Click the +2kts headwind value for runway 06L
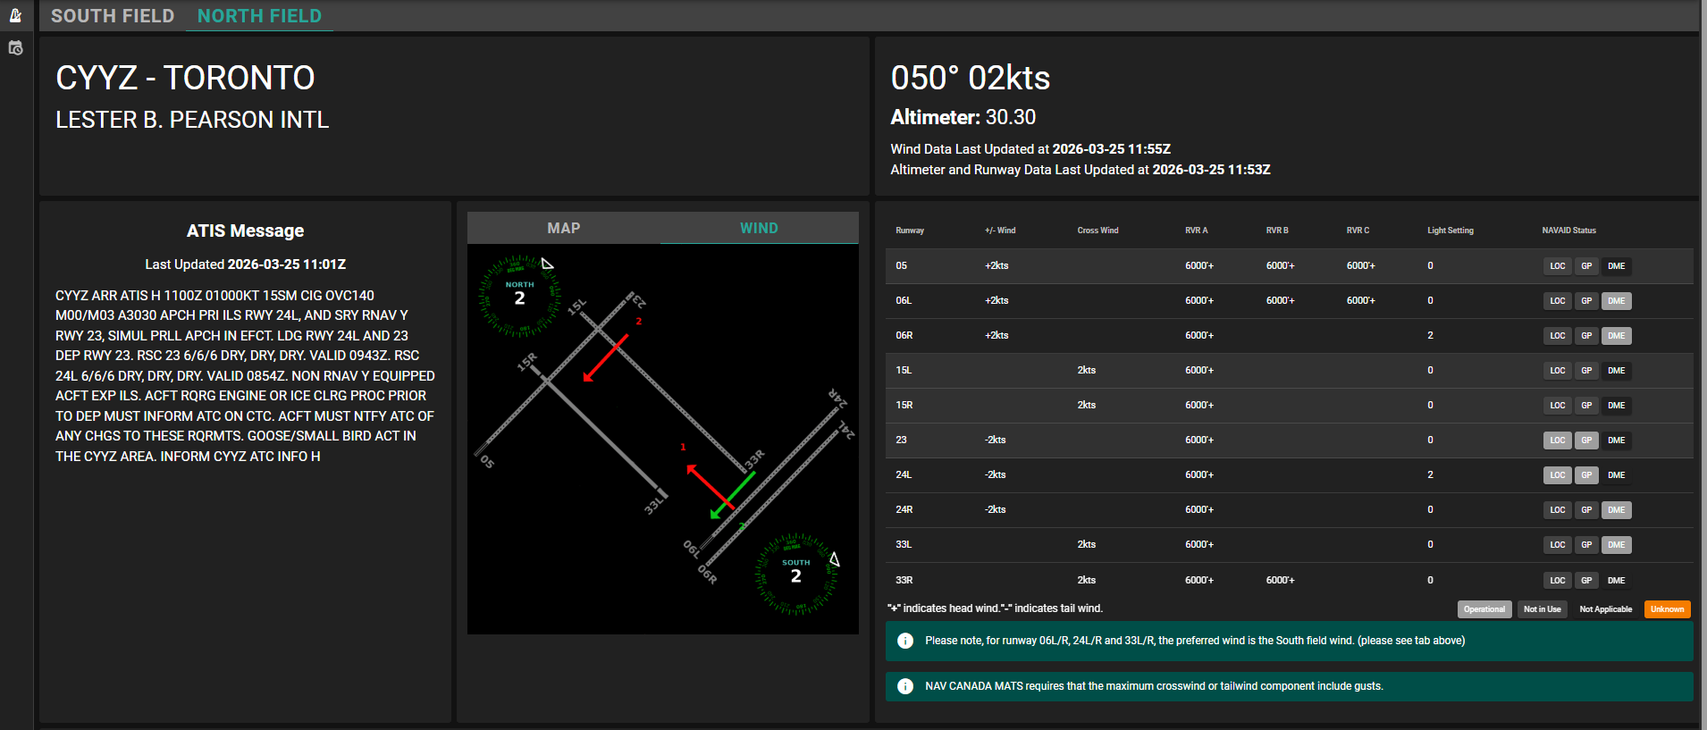 pos(996,301)
